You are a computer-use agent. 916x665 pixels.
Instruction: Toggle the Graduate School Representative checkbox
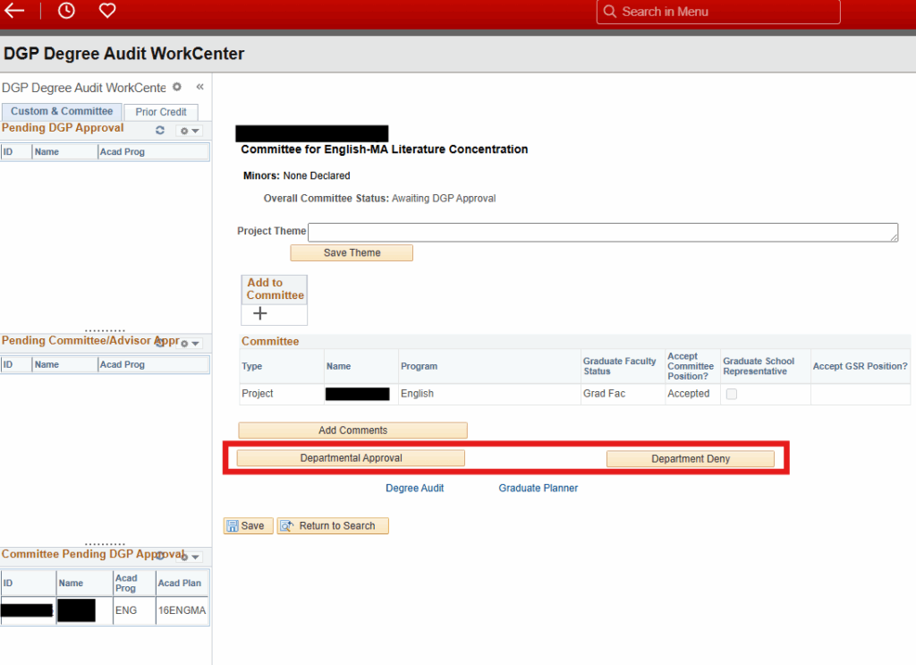(x=732, y=394)
